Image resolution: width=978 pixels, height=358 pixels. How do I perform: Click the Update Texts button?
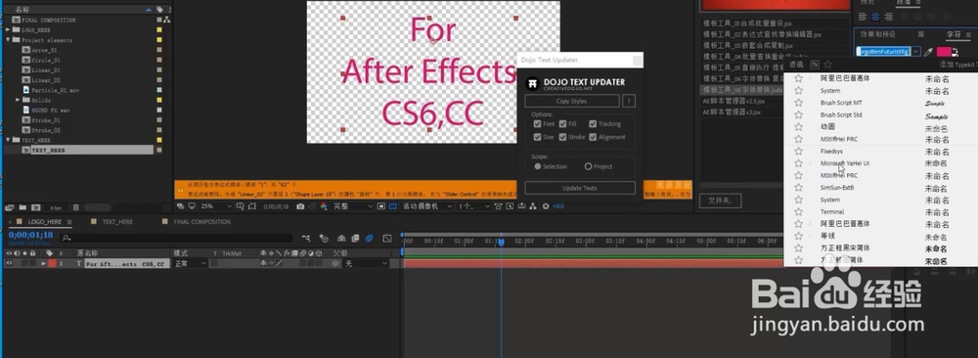pos(579,188)
